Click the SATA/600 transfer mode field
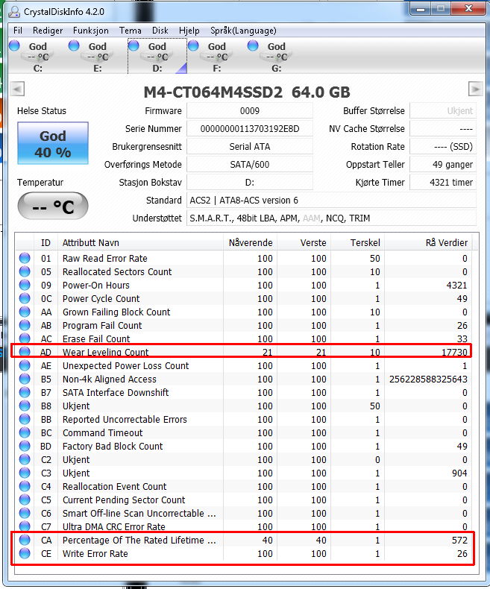This screenshot has height=589, width=490. tap(250, 165)
